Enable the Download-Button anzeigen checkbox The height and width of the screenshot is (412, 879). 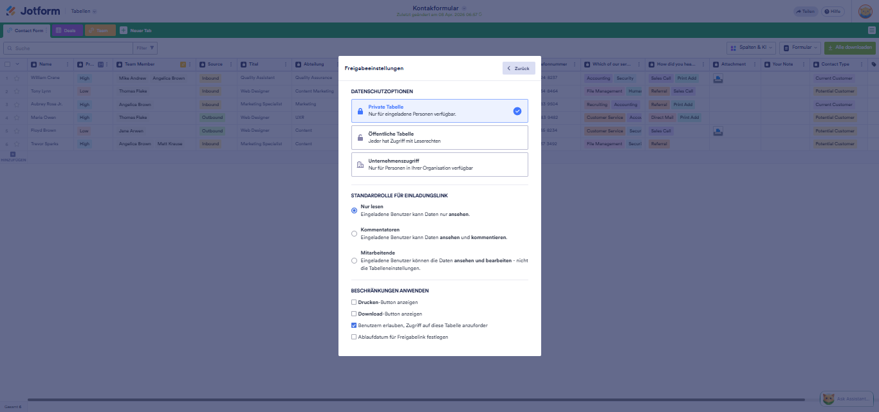point(353,314)
